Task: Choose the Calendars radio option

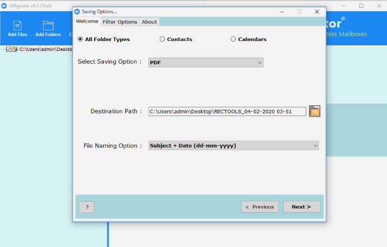Action: pos(233,39)
